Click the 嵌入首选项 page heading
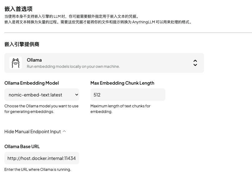The image size is (252, 178). click(x=18, y=9)
